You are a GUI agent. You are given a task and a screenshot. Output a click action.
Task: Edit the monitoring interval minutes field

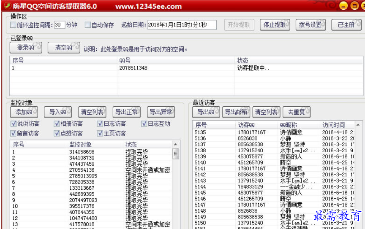(x=60, y=25)
